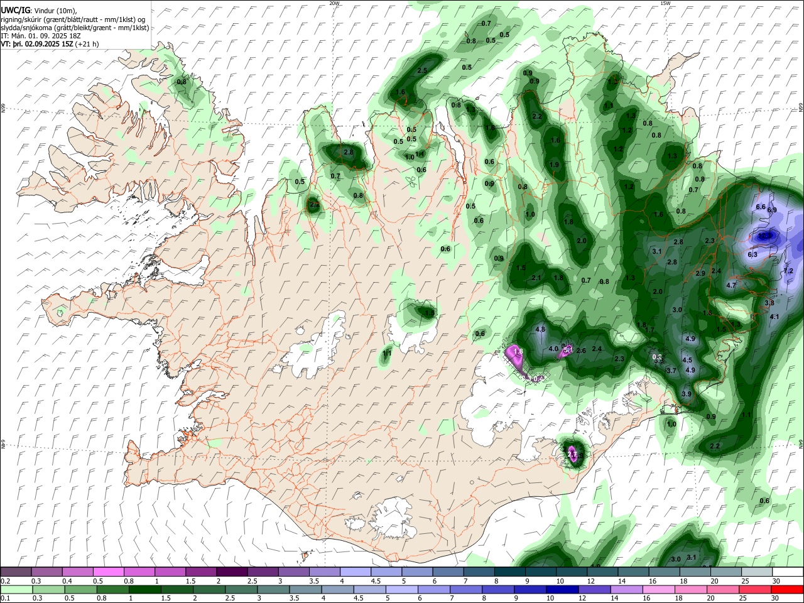The height and width of the screenshot is (603, 804).
Task: Click the palest green first swatch of rain legend
Action: point(16,590)
